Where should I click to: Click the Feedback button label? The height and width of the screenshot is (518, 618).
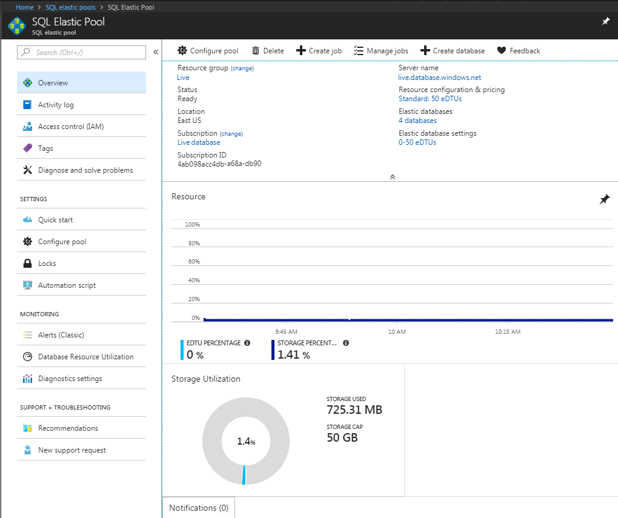point(525,50)
